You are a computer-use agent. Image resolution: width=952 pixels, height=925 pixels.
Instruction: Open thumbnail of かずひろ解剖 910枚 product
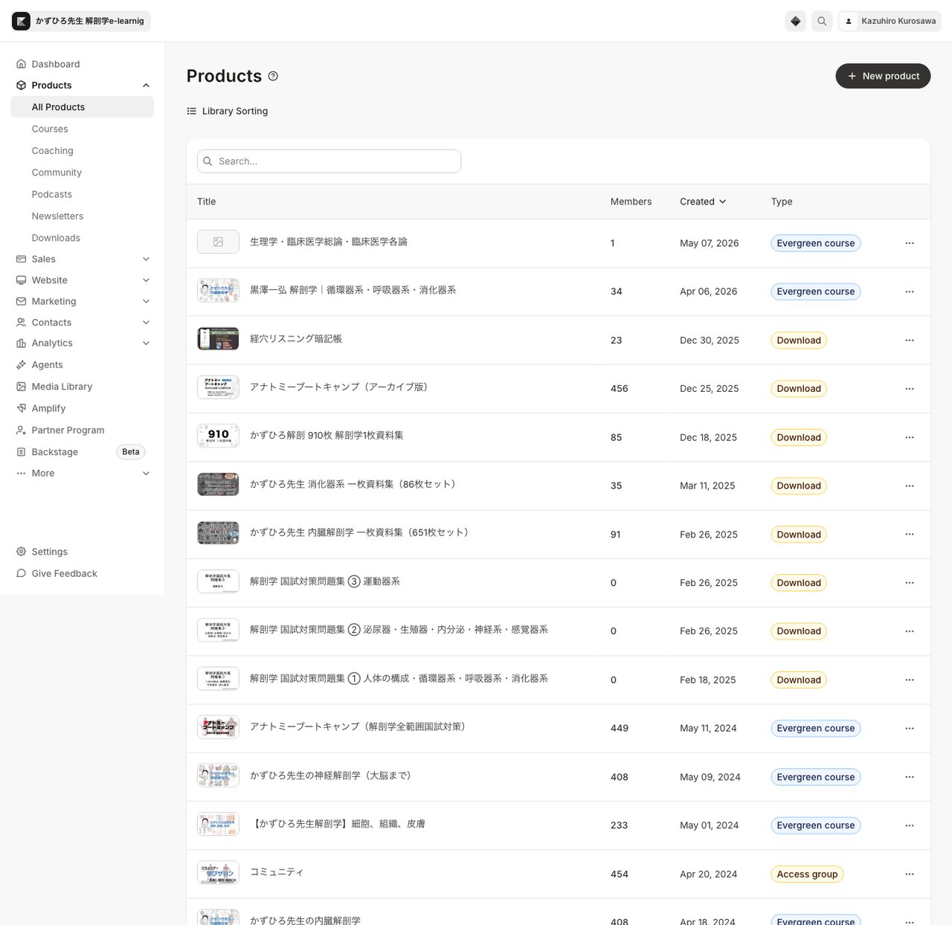pos(218,436)
